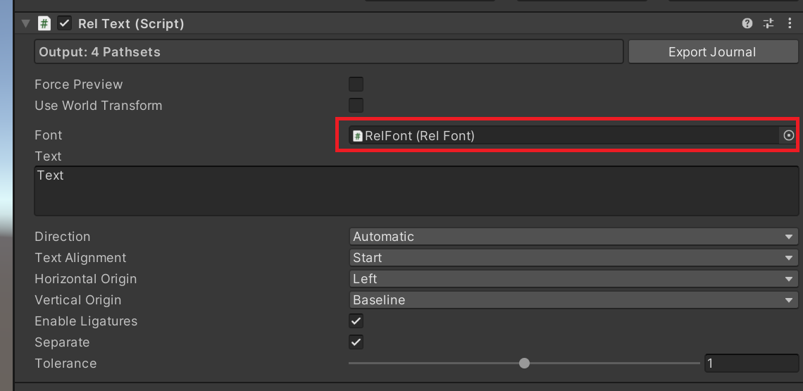803x391 pixels.
Task: Click the Tolerance slider handle
Action: click(x=524, y=364)
